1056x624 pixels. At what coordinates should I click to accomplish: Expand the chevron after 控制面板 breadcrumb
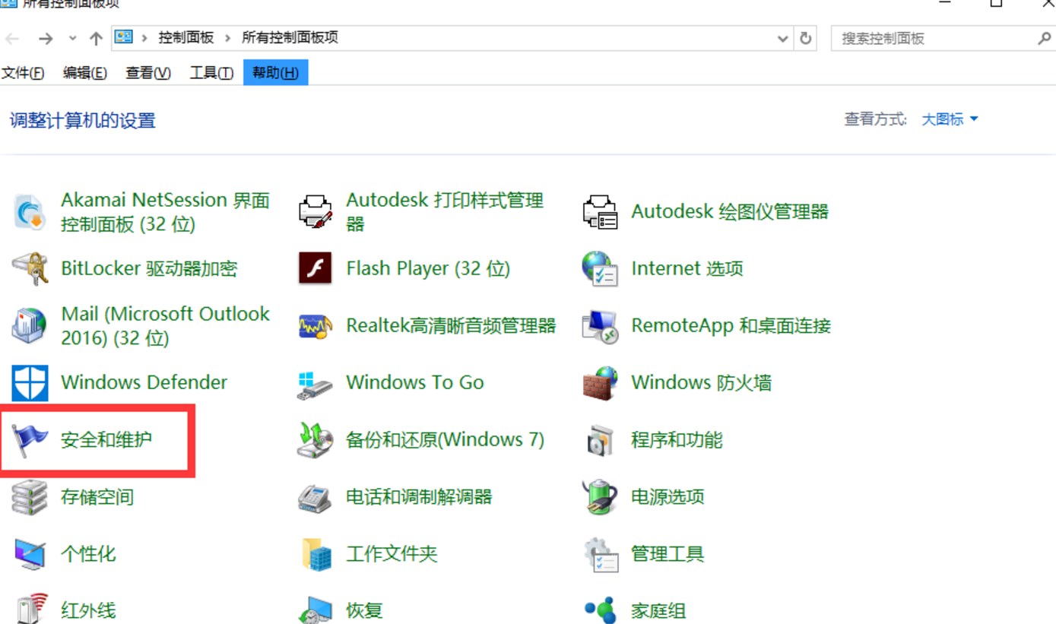pyautogui.click(x=227, y=38)
